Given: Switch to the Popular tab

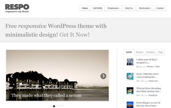Looking at the screenshot, I should coord(140,52).
